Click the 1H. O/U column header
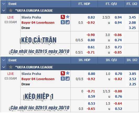 [111, 60]
